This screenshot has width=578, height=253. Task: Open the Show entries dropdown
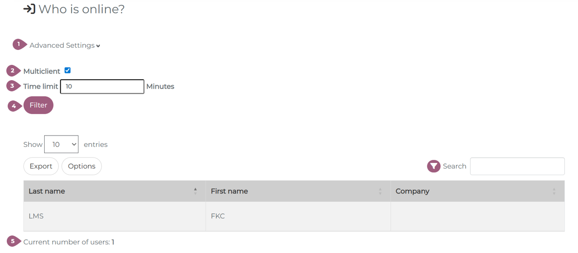pos(61,145)
